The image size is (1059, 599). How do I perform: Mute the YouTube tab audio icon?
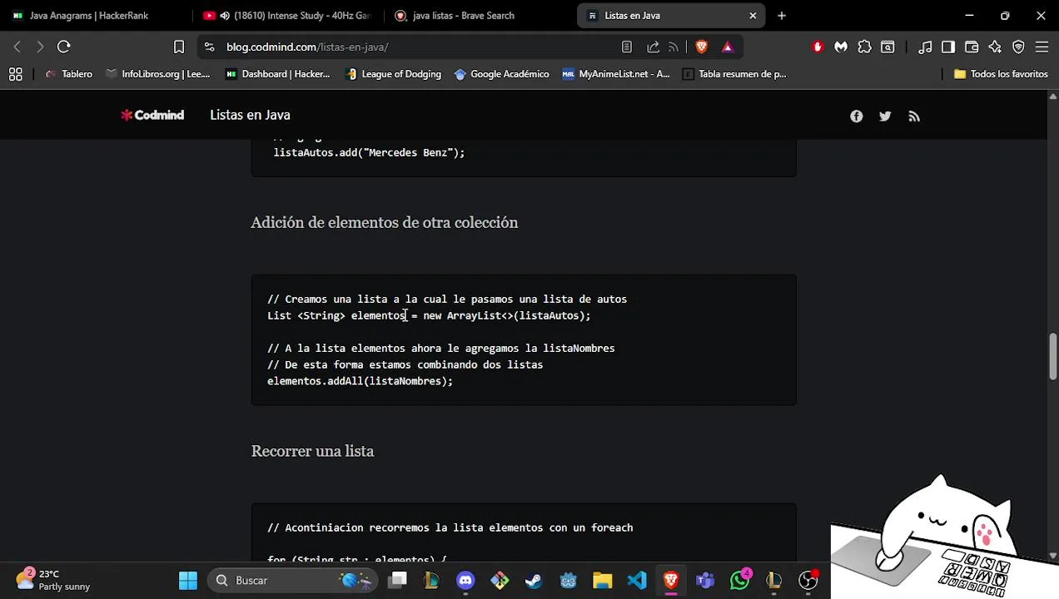pyautogui.click(x=225, y=15)
